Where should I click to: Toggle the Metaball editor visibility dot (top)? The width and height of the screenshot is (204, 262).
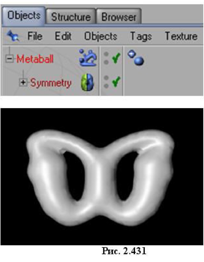point(106,54)
